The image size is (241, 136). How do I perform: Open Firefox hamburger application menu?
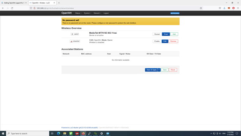point(238,8)
